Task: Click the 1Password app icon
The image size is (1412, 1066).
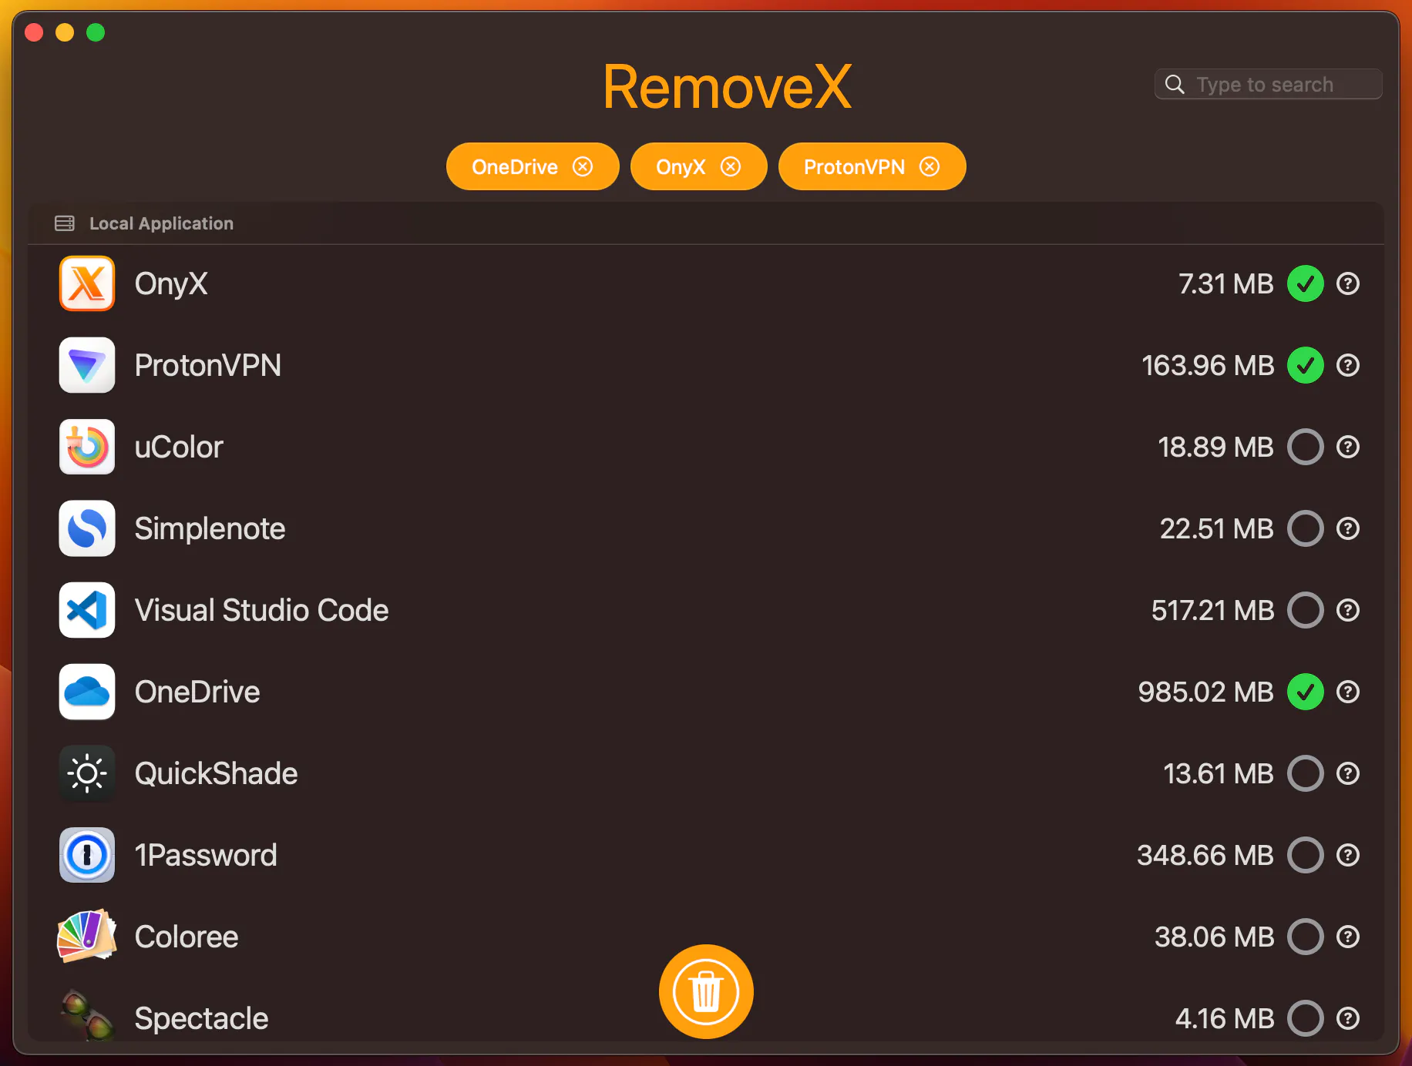Action: (x=87, y=855)
